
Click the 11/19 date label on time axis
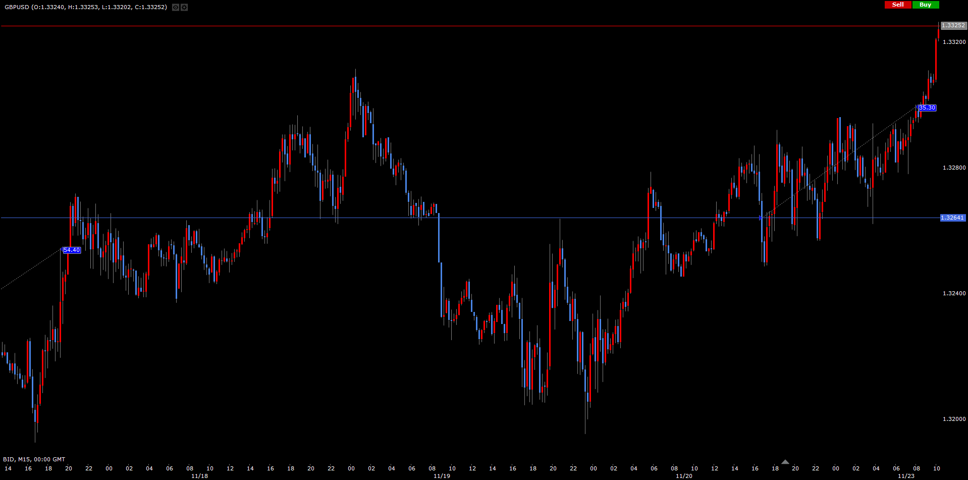442,476
